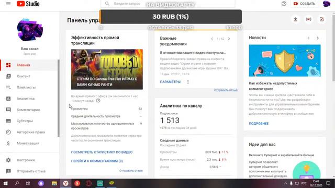Image resolution: width=335 pixels, height=188 pixels.
Task: Click the go live broadcast icon
Action: click(x=308, y=19)
